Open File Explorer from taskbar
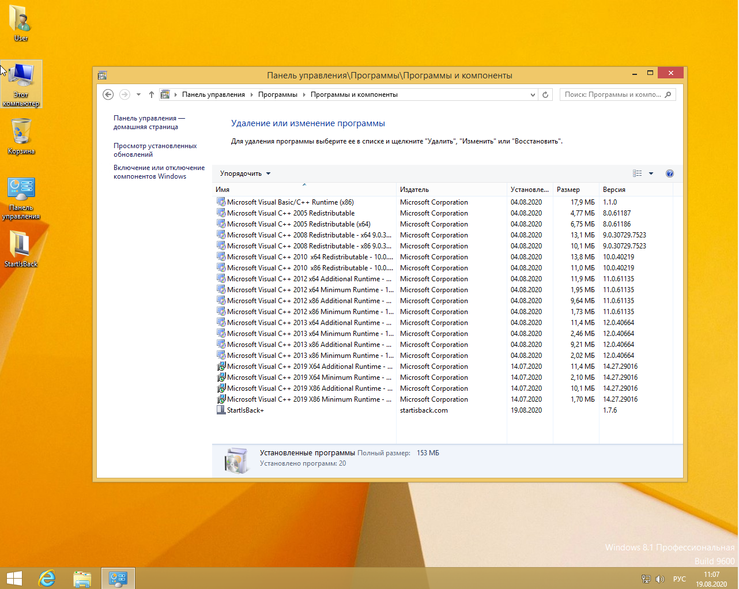This screenshot has height=589, width=739. 82,578
